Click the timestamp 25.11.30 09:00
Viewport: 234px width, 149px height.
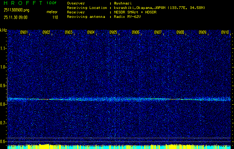click(16, 18)
